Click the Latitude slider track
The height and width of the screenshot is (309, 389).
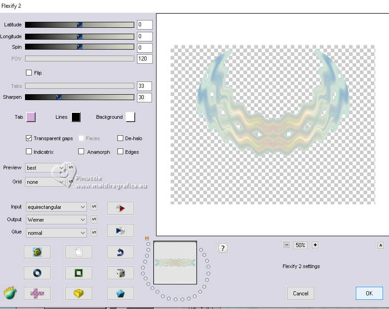click(x=79, y=25)
